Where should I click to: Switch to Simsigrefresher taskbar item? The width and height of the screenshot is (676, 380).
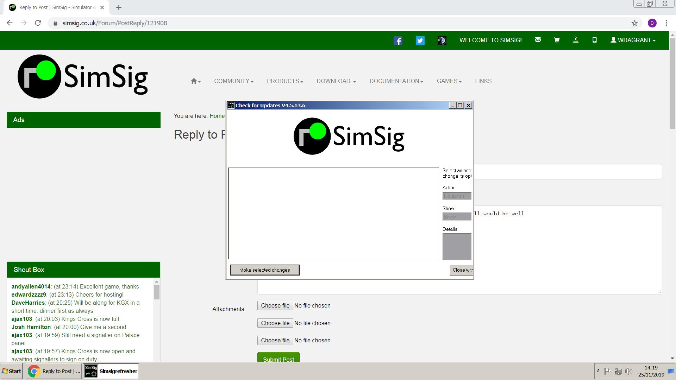[111, 371]
